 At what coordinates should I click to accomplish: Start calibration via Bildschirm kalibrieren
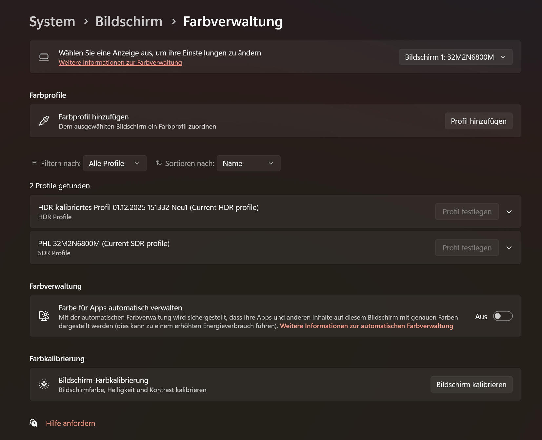click(471, 384)
